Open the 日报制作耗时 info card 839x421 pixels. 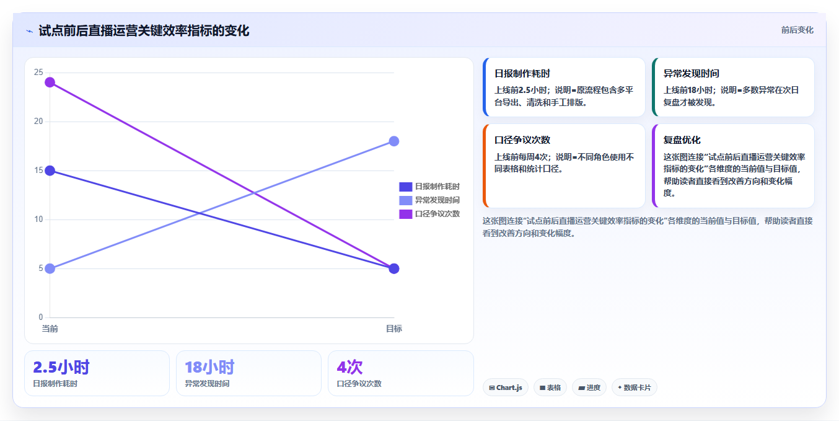564,87
